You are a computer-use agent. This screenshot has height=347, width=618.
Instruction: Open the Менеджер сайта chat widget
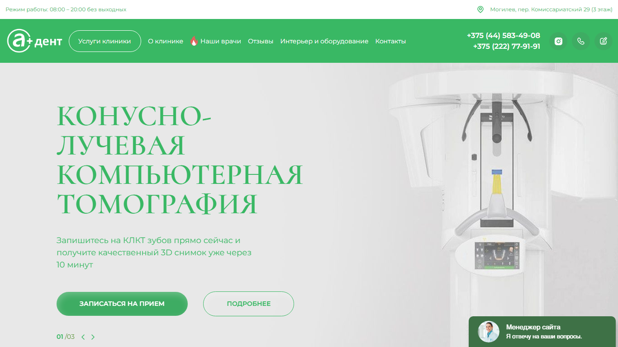click(x=542, y=332)
